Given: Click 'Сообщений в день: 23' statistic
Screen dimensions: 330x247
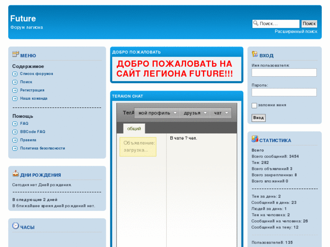Looking at the screenshot, I should pyautogui.click(x=274, y=203).
